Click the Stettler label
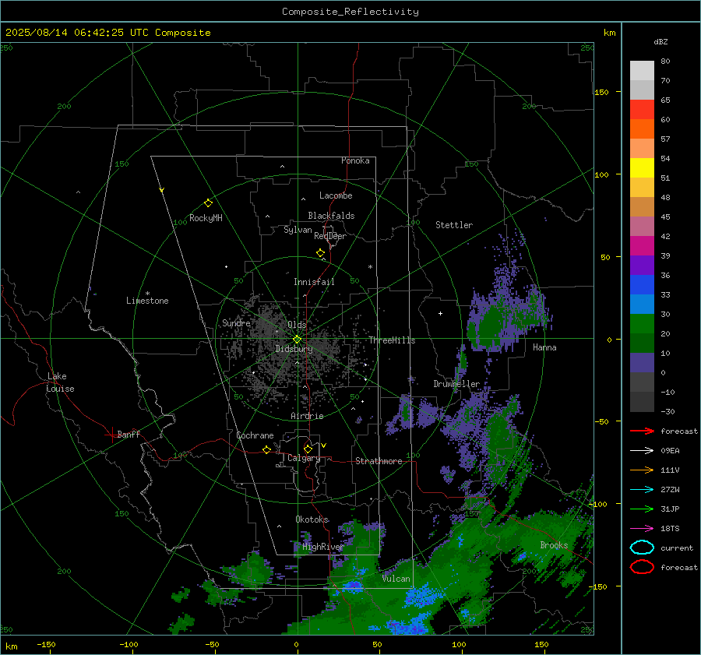The image size is (701, 655). pos(454,225)
